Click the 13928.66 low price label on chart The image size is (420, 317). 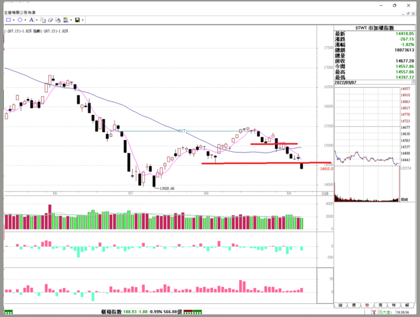click(167, 188)
